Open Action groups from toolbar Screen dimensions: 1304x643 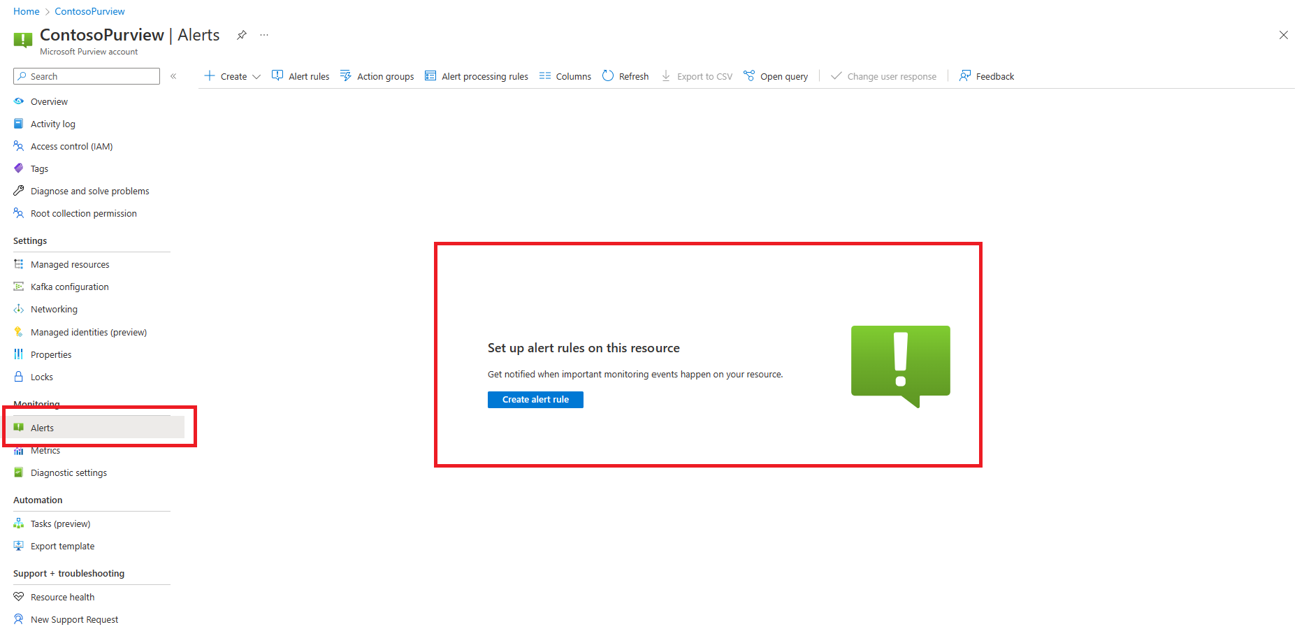point(377,76)
